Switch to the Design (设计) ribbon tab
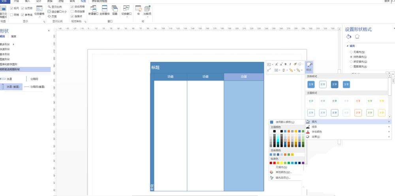Viewport: 395px width, 196px height. click(x=39, y=1)
